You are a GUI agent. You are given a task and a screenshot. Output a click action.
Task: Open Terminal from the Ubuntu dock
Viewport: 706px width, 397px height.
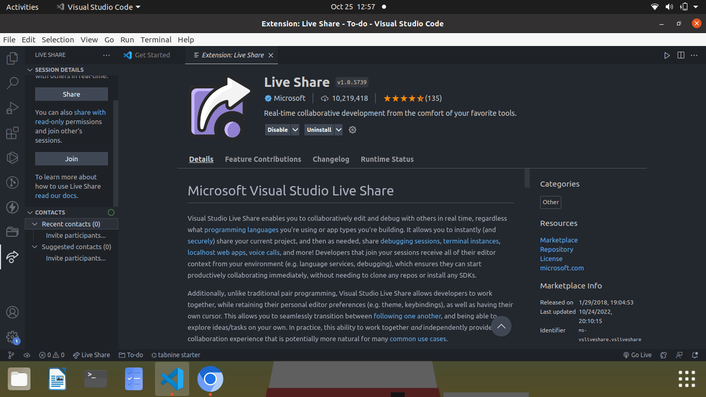pyautogui.click(x=96, y=379)
